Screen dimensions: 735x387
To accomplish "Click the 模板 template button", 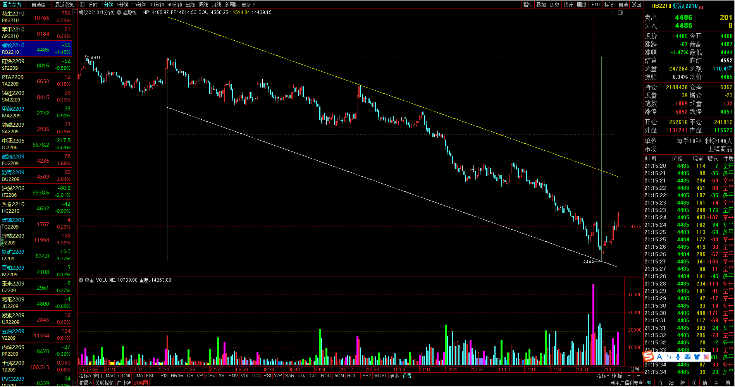I will (617, 376).
